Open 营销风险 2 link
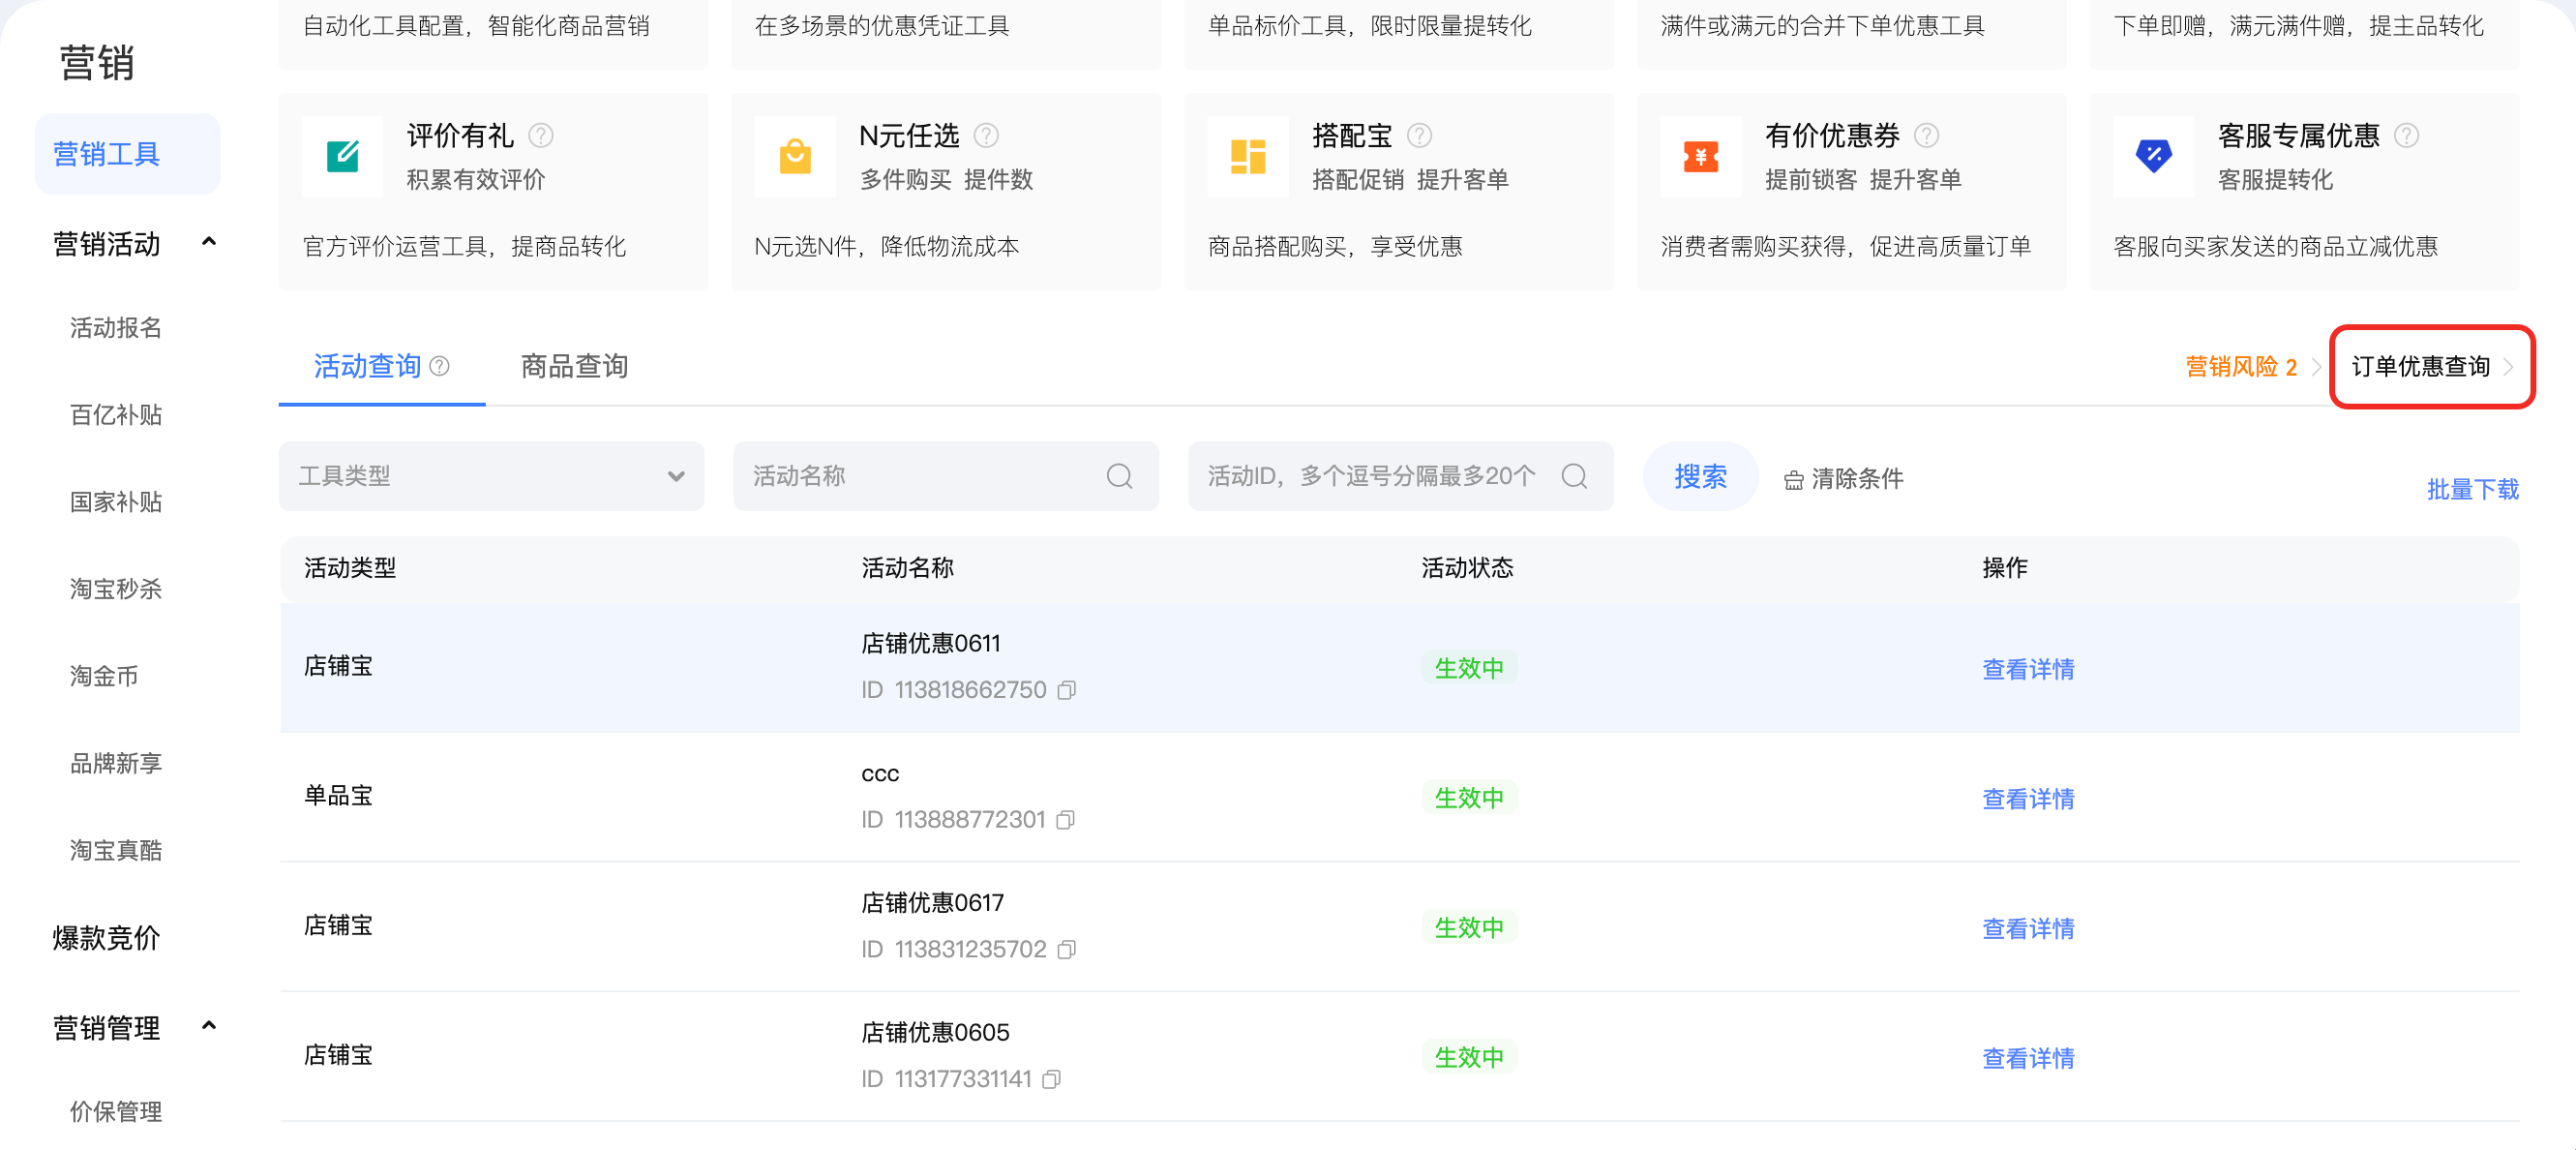 (x=2241, y=367)
